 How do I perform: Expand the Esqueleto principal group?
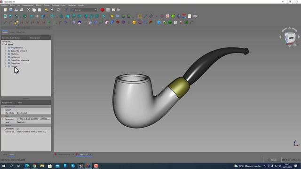click(x=6, y=51)
